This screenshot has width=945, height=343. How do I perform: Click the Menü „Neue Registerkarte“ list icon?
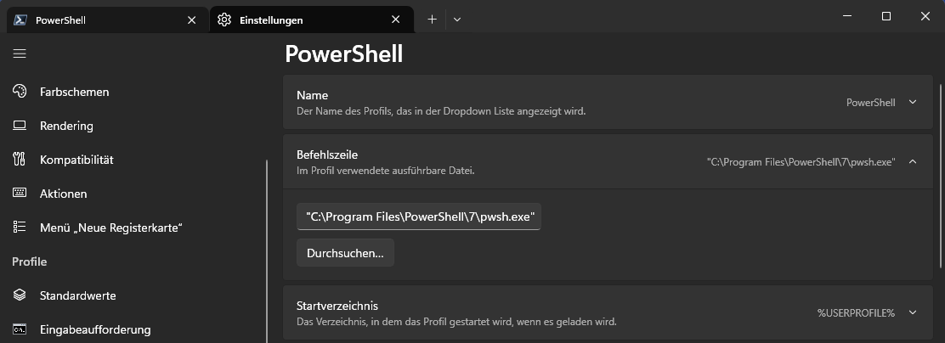[20, 228]
